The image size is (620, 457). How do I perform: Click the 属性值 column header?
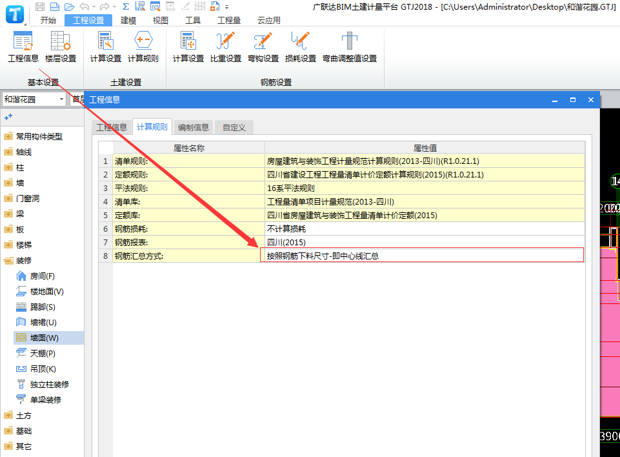click(425, 148)
